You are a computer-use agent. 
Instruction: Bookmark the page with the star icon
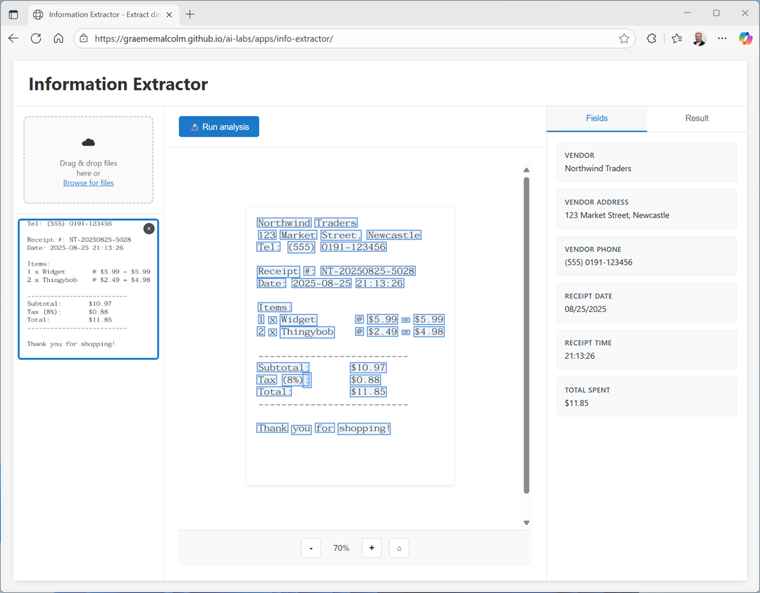pos(624,38)
